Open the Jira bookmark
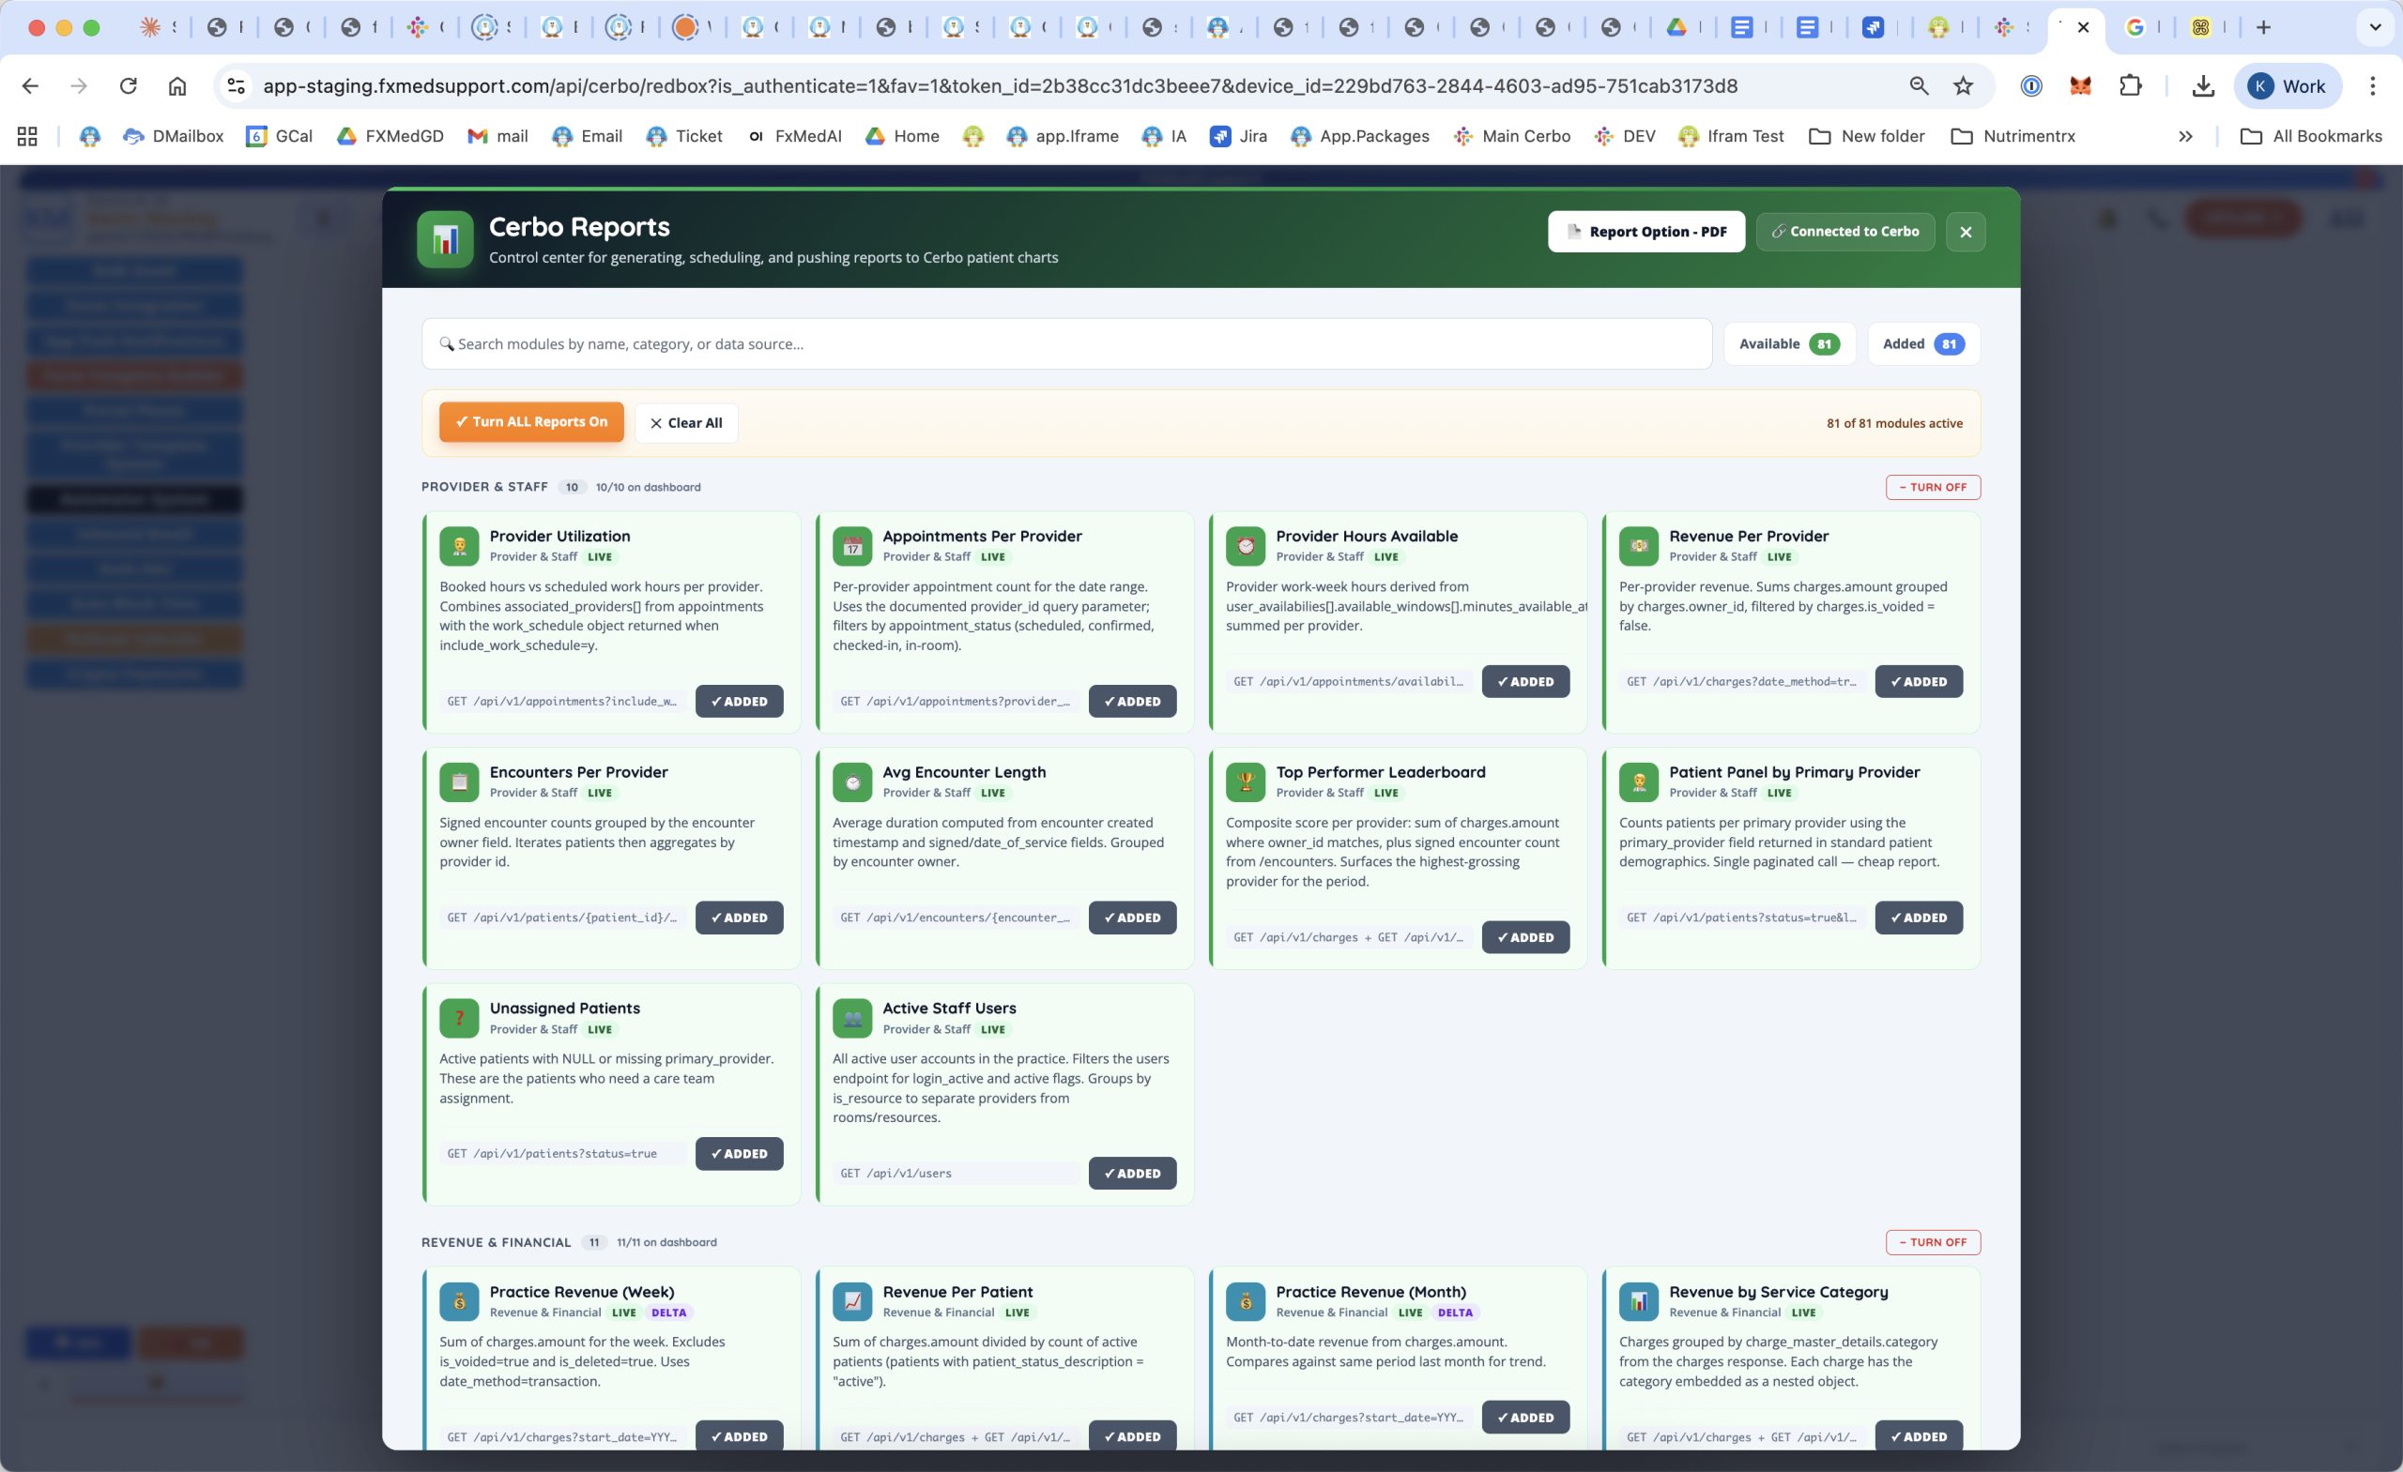 tap(1237, 136)
